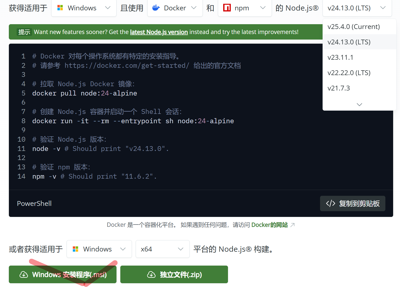
Task: Click chevron arrow of top Windows dropdown
Action: coord(108,8)
